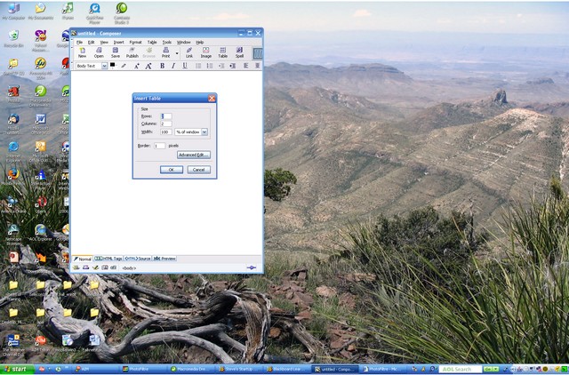Toggle Bold text formatting
This screenshot has height=375, width=569.
click(x=162, y=66)
